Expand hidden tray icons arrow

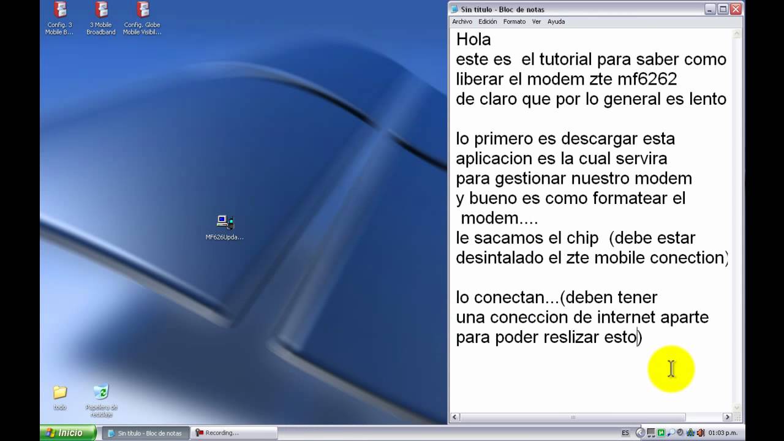coord(640,433)
